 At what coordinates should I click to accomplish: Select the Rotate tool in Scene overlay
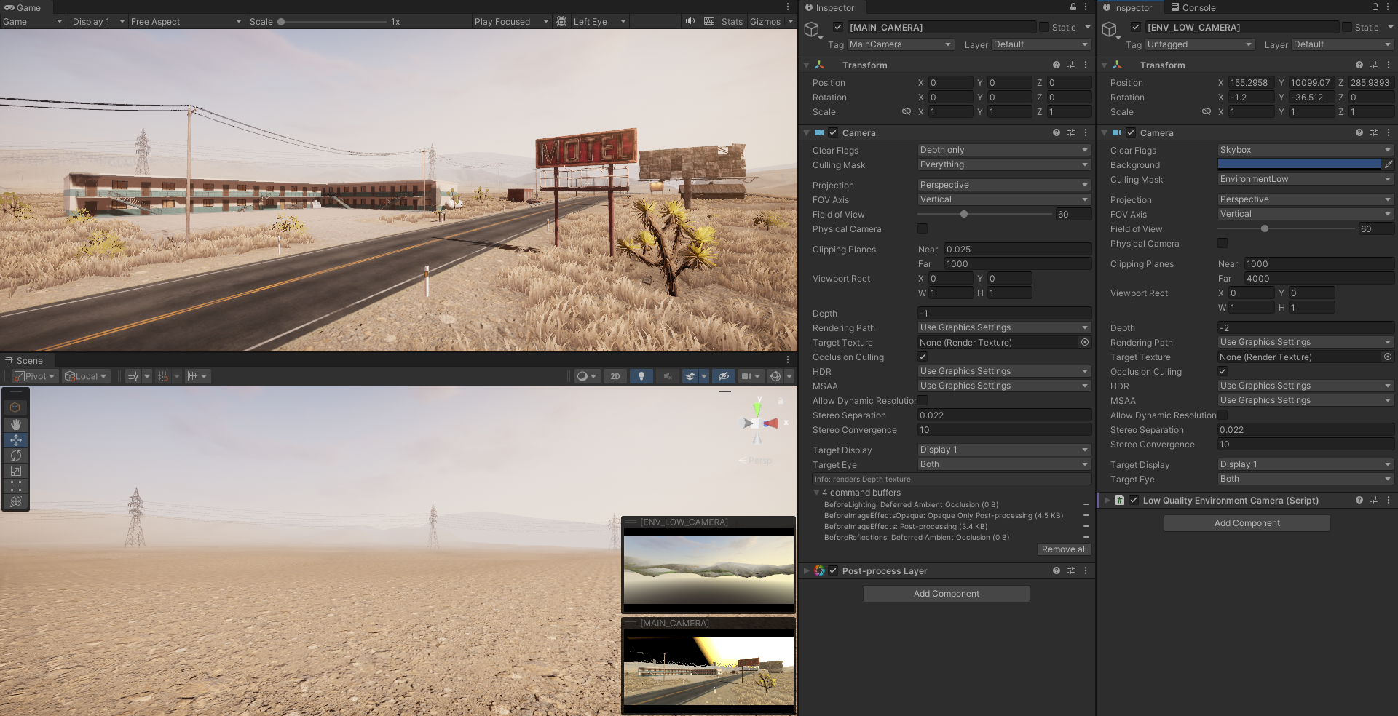15,456
